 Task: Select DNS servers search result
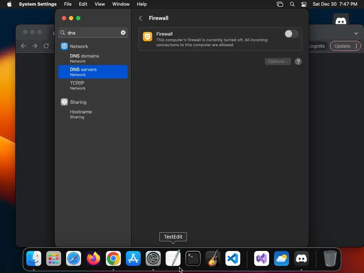click(x=93, y=72)
